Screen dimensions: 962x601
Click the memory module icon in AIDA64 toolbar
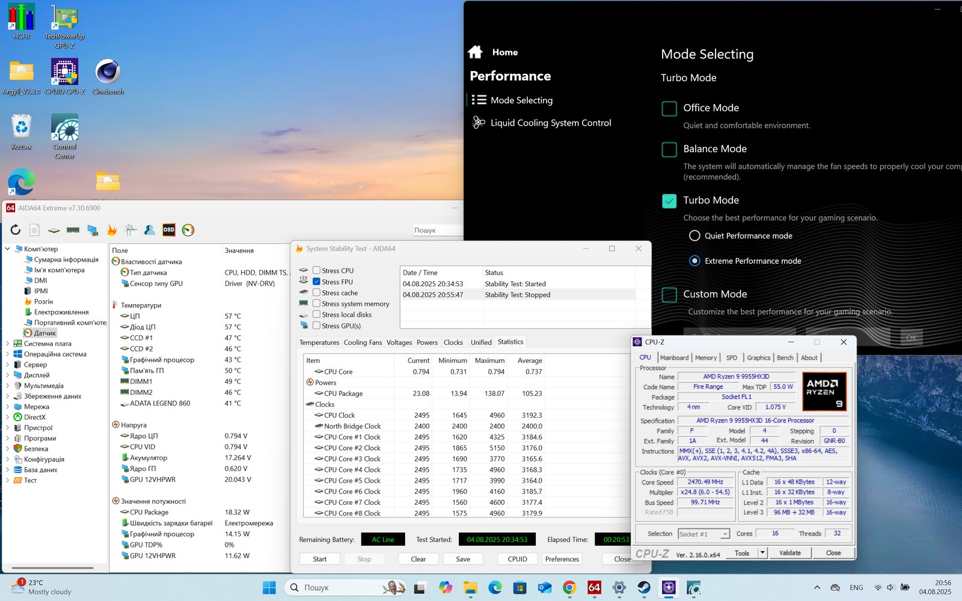click(x=73, y=230)
